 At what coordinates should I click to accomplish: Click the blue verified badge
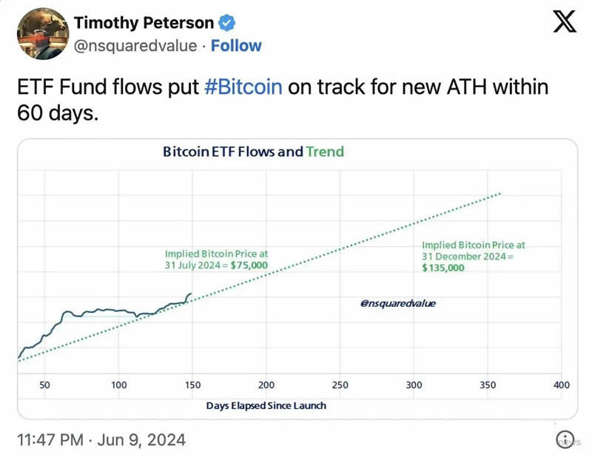pos(227,23)
